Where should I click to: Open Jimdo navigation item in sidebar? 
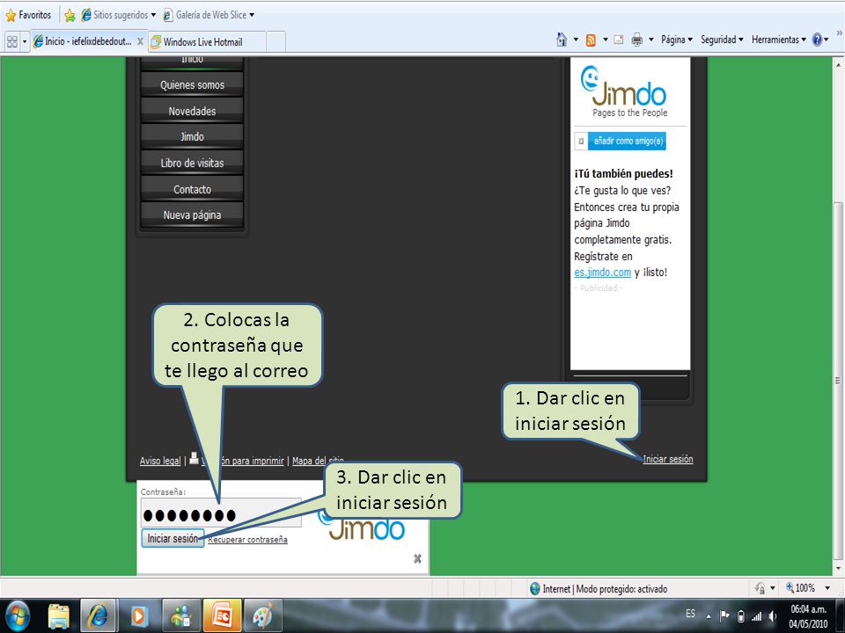tap(192, 137)
